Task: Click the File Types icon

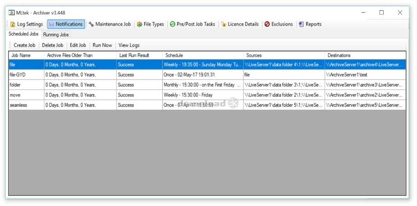Action: coord(140,24)
